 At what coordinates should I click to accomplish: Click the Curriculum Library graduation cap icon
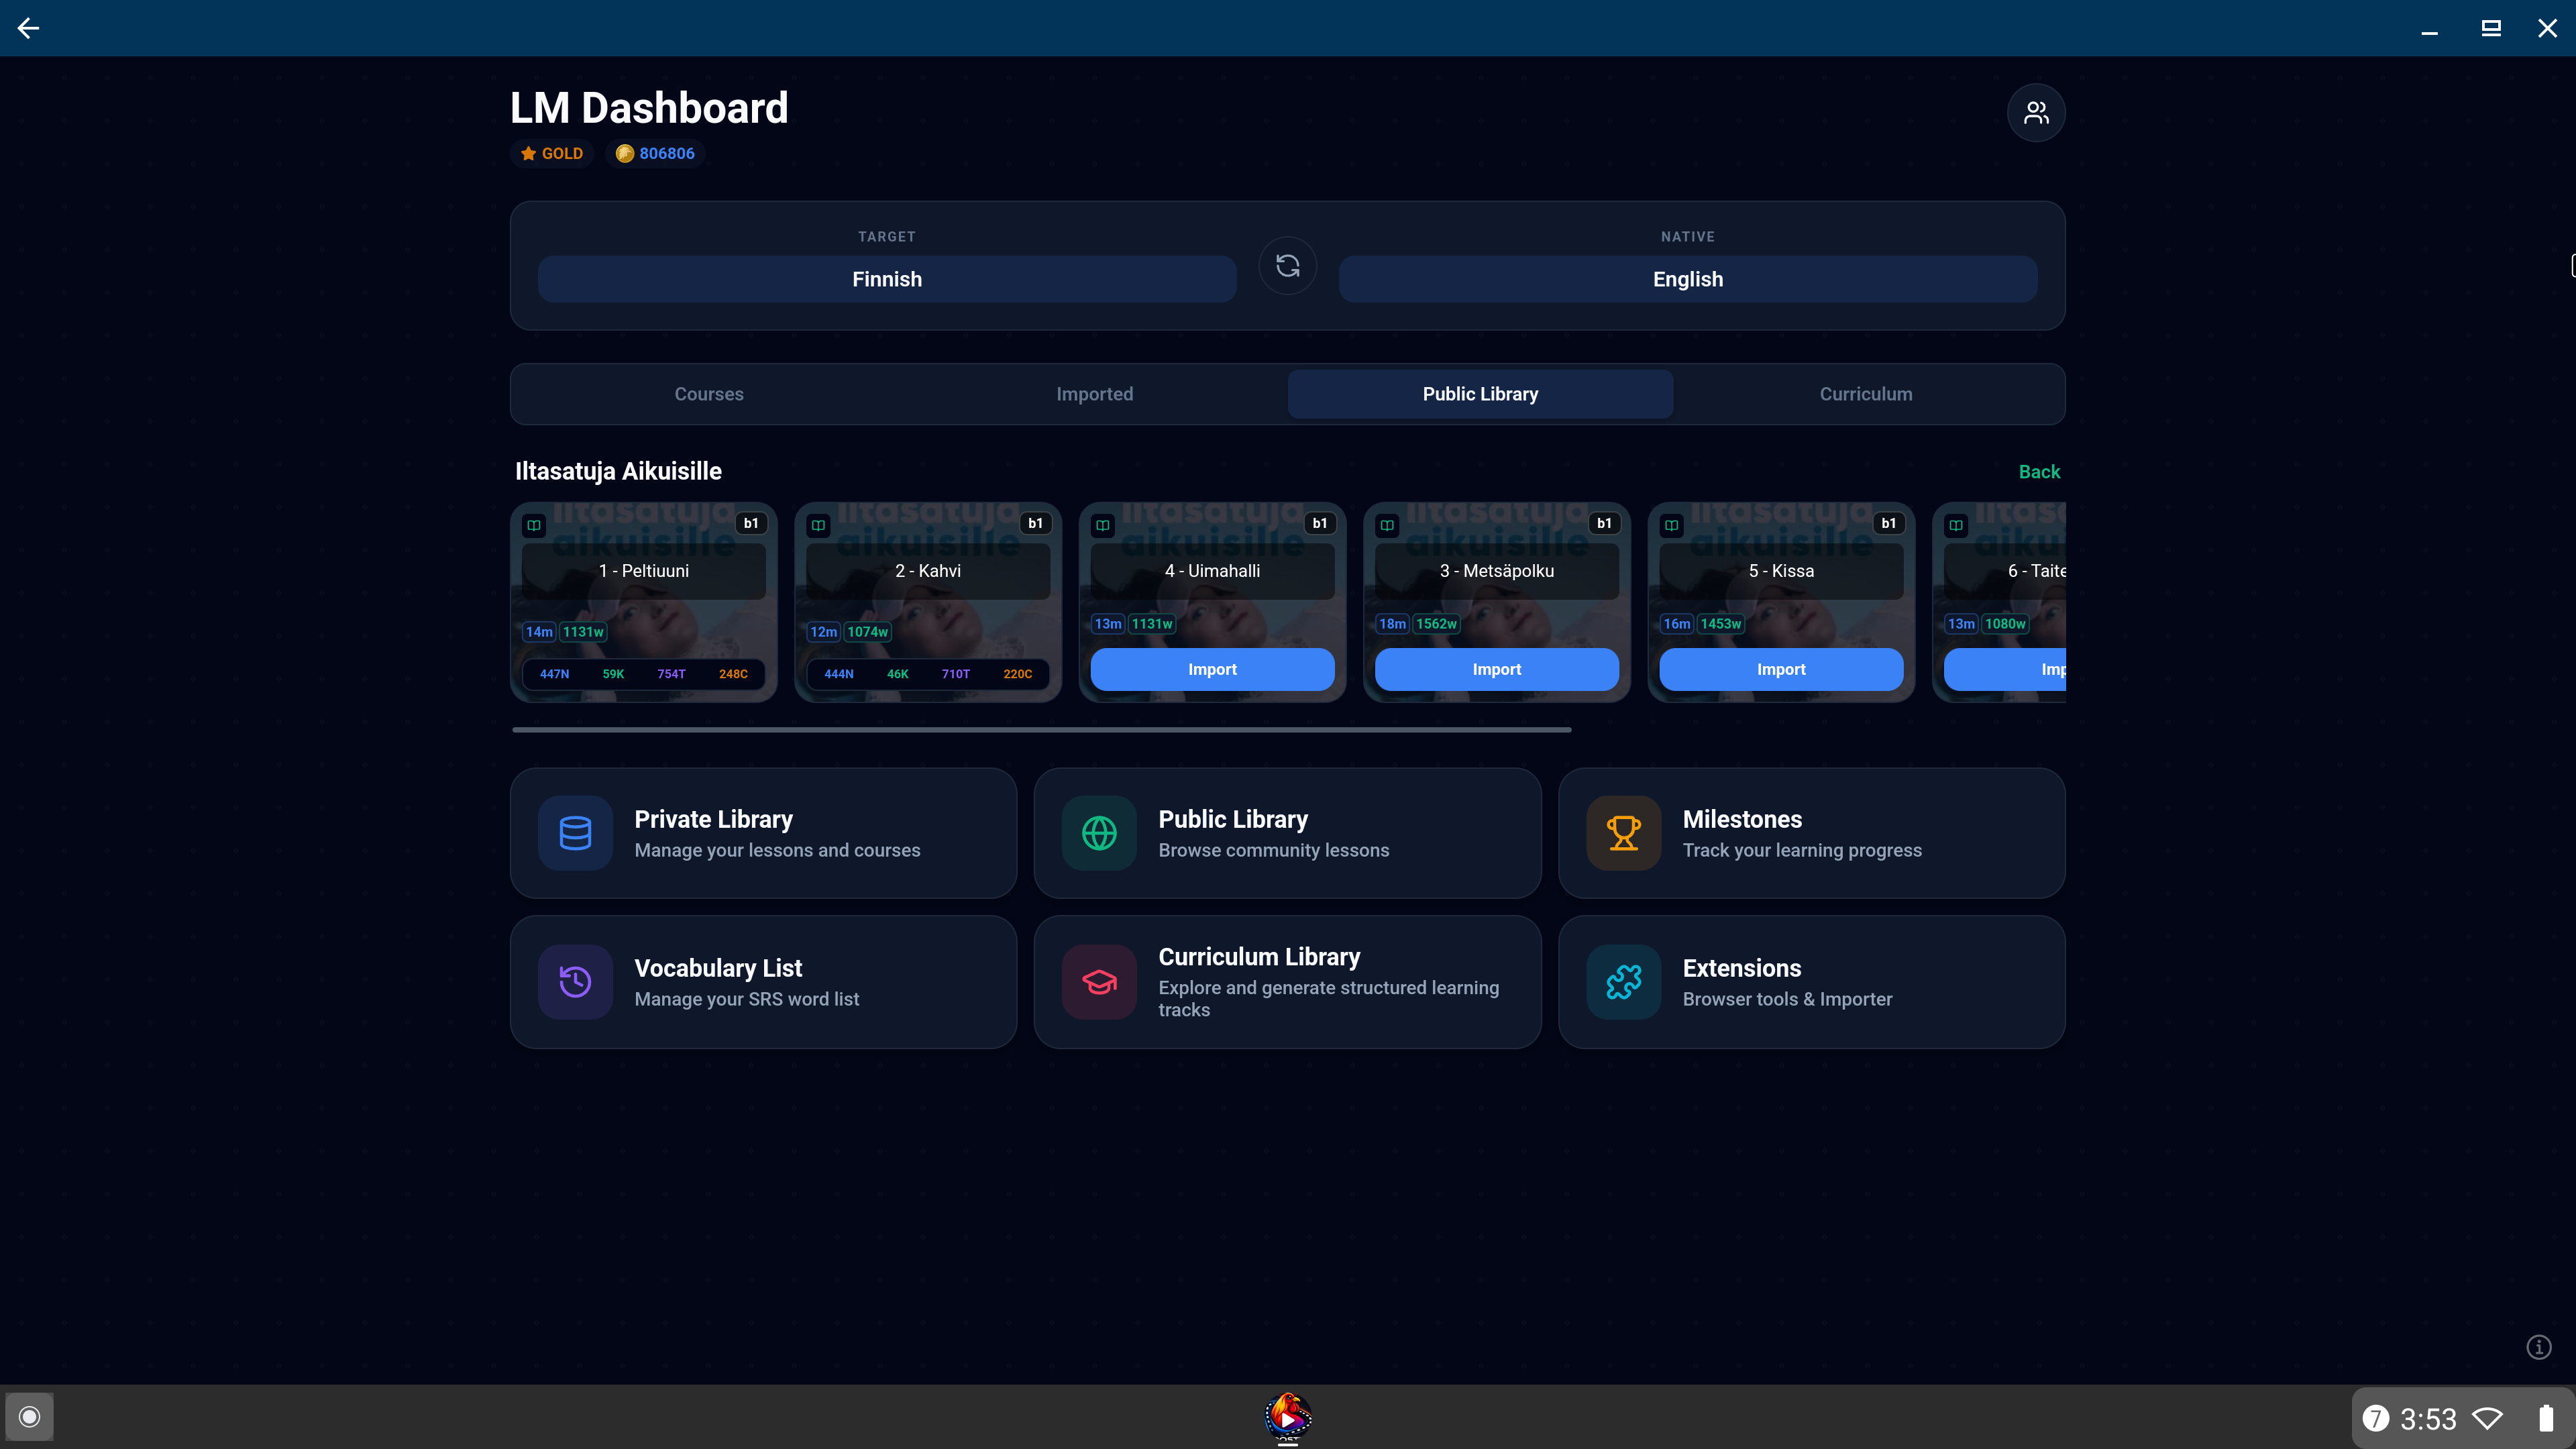point(1099,982)
